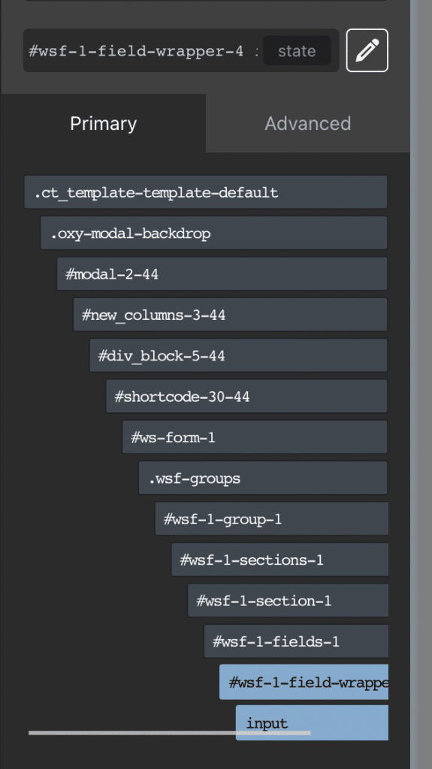Image resolution: width=432 pixels, height=769 pixels.
Task: Select the #wsf-1-fields-1 node
Action: coord(296,641)
